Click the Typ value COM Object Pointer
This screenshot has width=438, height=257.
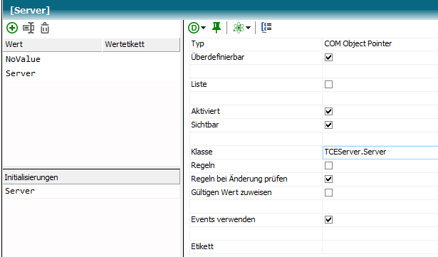click(x=358, y=44)
